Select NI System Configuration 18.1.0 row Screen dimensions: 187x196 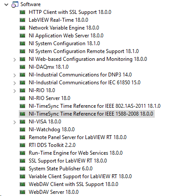click(65, 43)
